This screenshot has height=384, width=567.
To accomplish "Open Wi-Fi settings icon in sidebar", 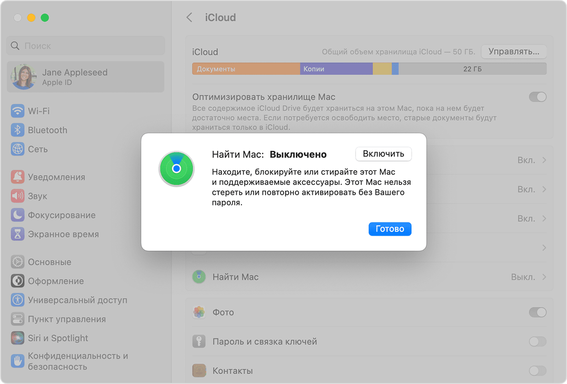I will (x=17, y=111).
